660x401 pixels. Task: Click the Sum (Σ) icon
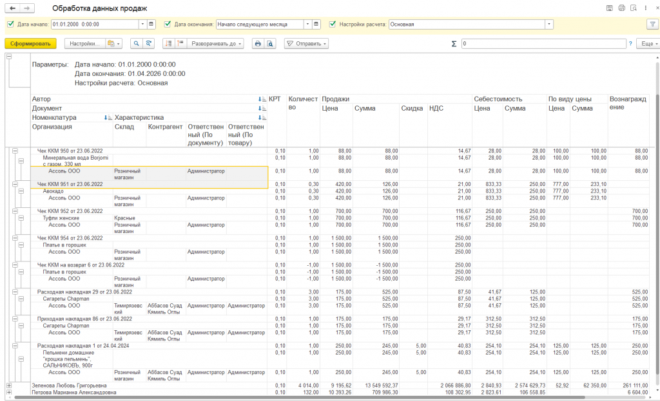coord(454,44)
